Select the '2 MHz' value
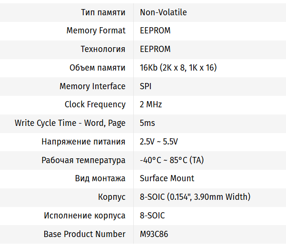 click(x=151, y=104)
